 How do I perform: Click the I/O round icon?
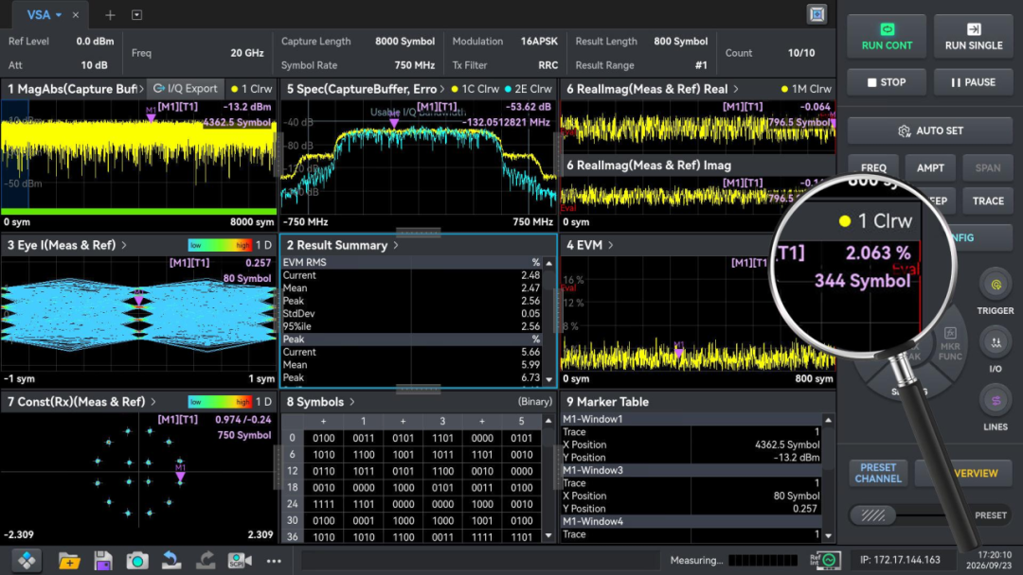click(x=996, y=342)
